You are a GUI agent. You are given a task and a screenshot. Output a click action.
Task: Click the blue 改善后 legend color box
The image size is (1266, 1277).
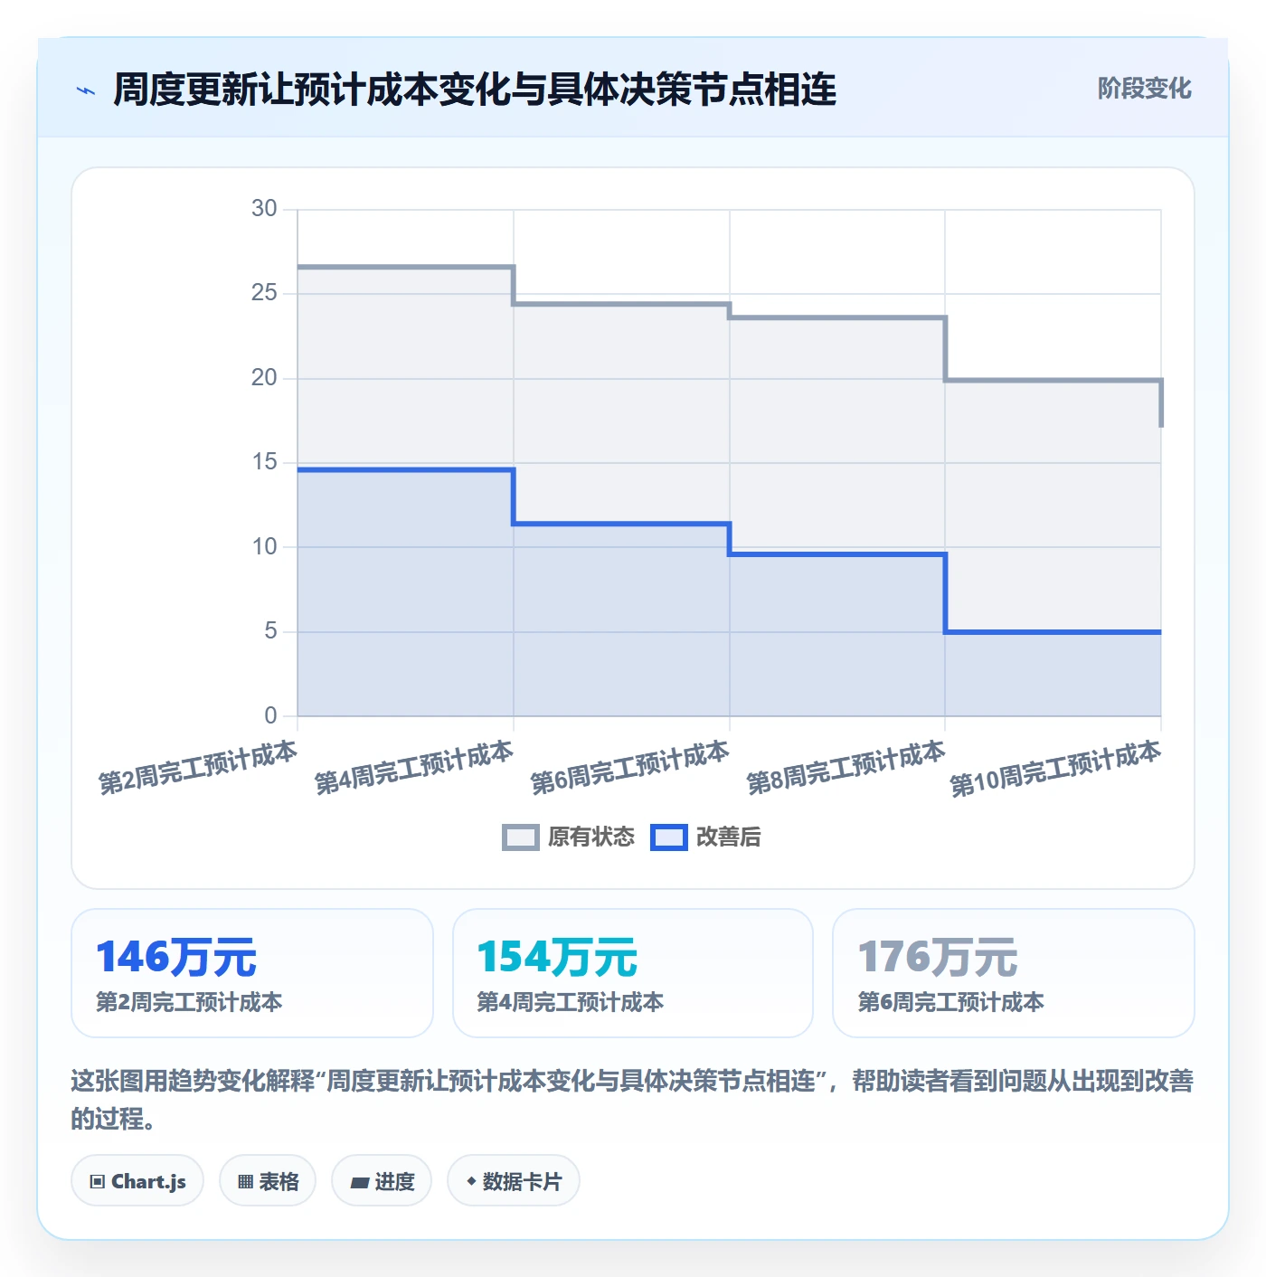click(x=669, y=837)
